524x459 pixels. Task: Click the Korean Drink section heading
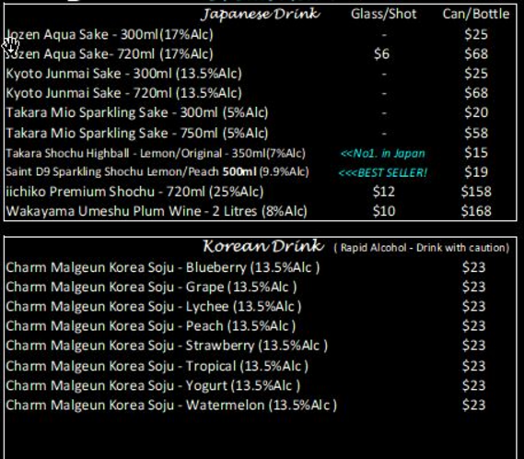(263, 246)
